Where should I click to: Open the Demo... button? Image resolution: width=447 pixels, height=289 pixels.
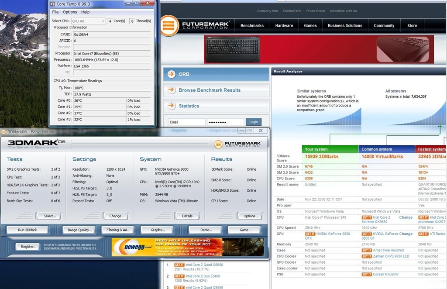[206, 230]
